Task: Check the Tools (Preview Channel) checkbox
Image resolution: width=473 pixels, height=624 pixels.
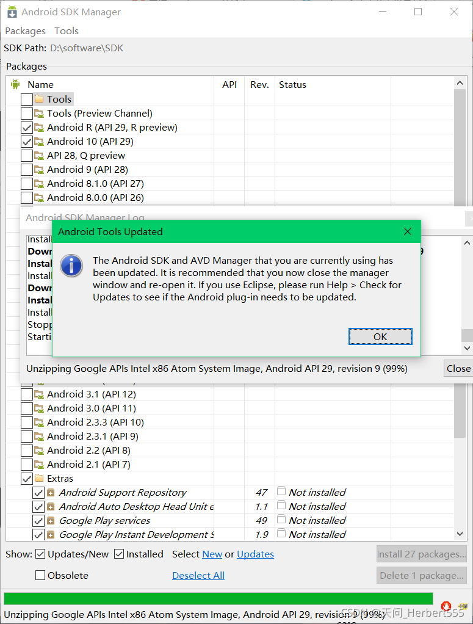Action: click(x=27, y=114)
